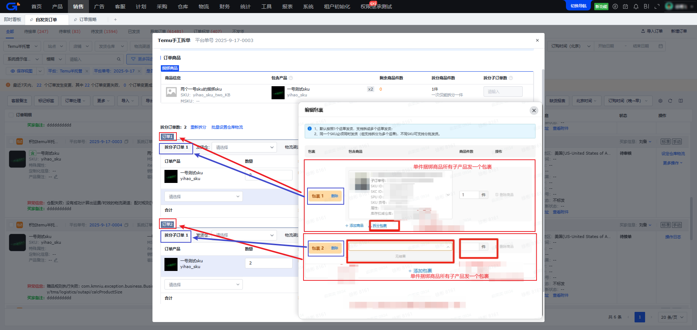Expand the 订单处理 dropdown button
This screenshot has width=697, height=330.
click(75, 101)
